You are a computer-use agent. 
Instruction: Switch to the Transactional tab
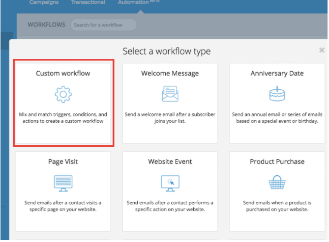pyautogui.click(x=88, y=2)
